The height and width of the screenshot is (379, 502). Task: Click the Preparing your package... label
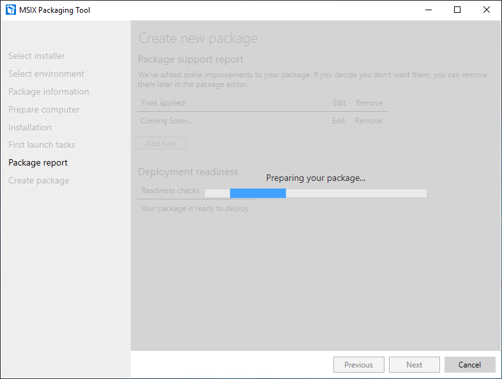coord(316,178)
